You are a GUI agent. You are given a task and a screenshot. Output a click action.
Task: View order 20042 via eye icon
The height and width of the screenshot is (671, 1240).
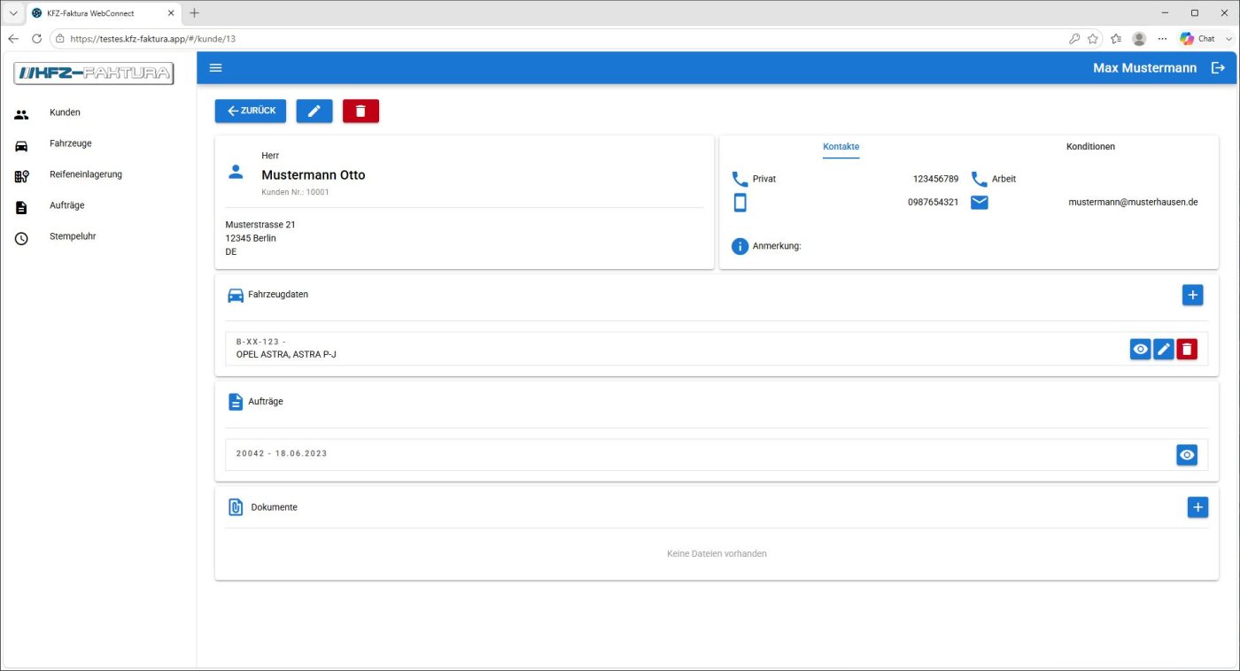1187,455
